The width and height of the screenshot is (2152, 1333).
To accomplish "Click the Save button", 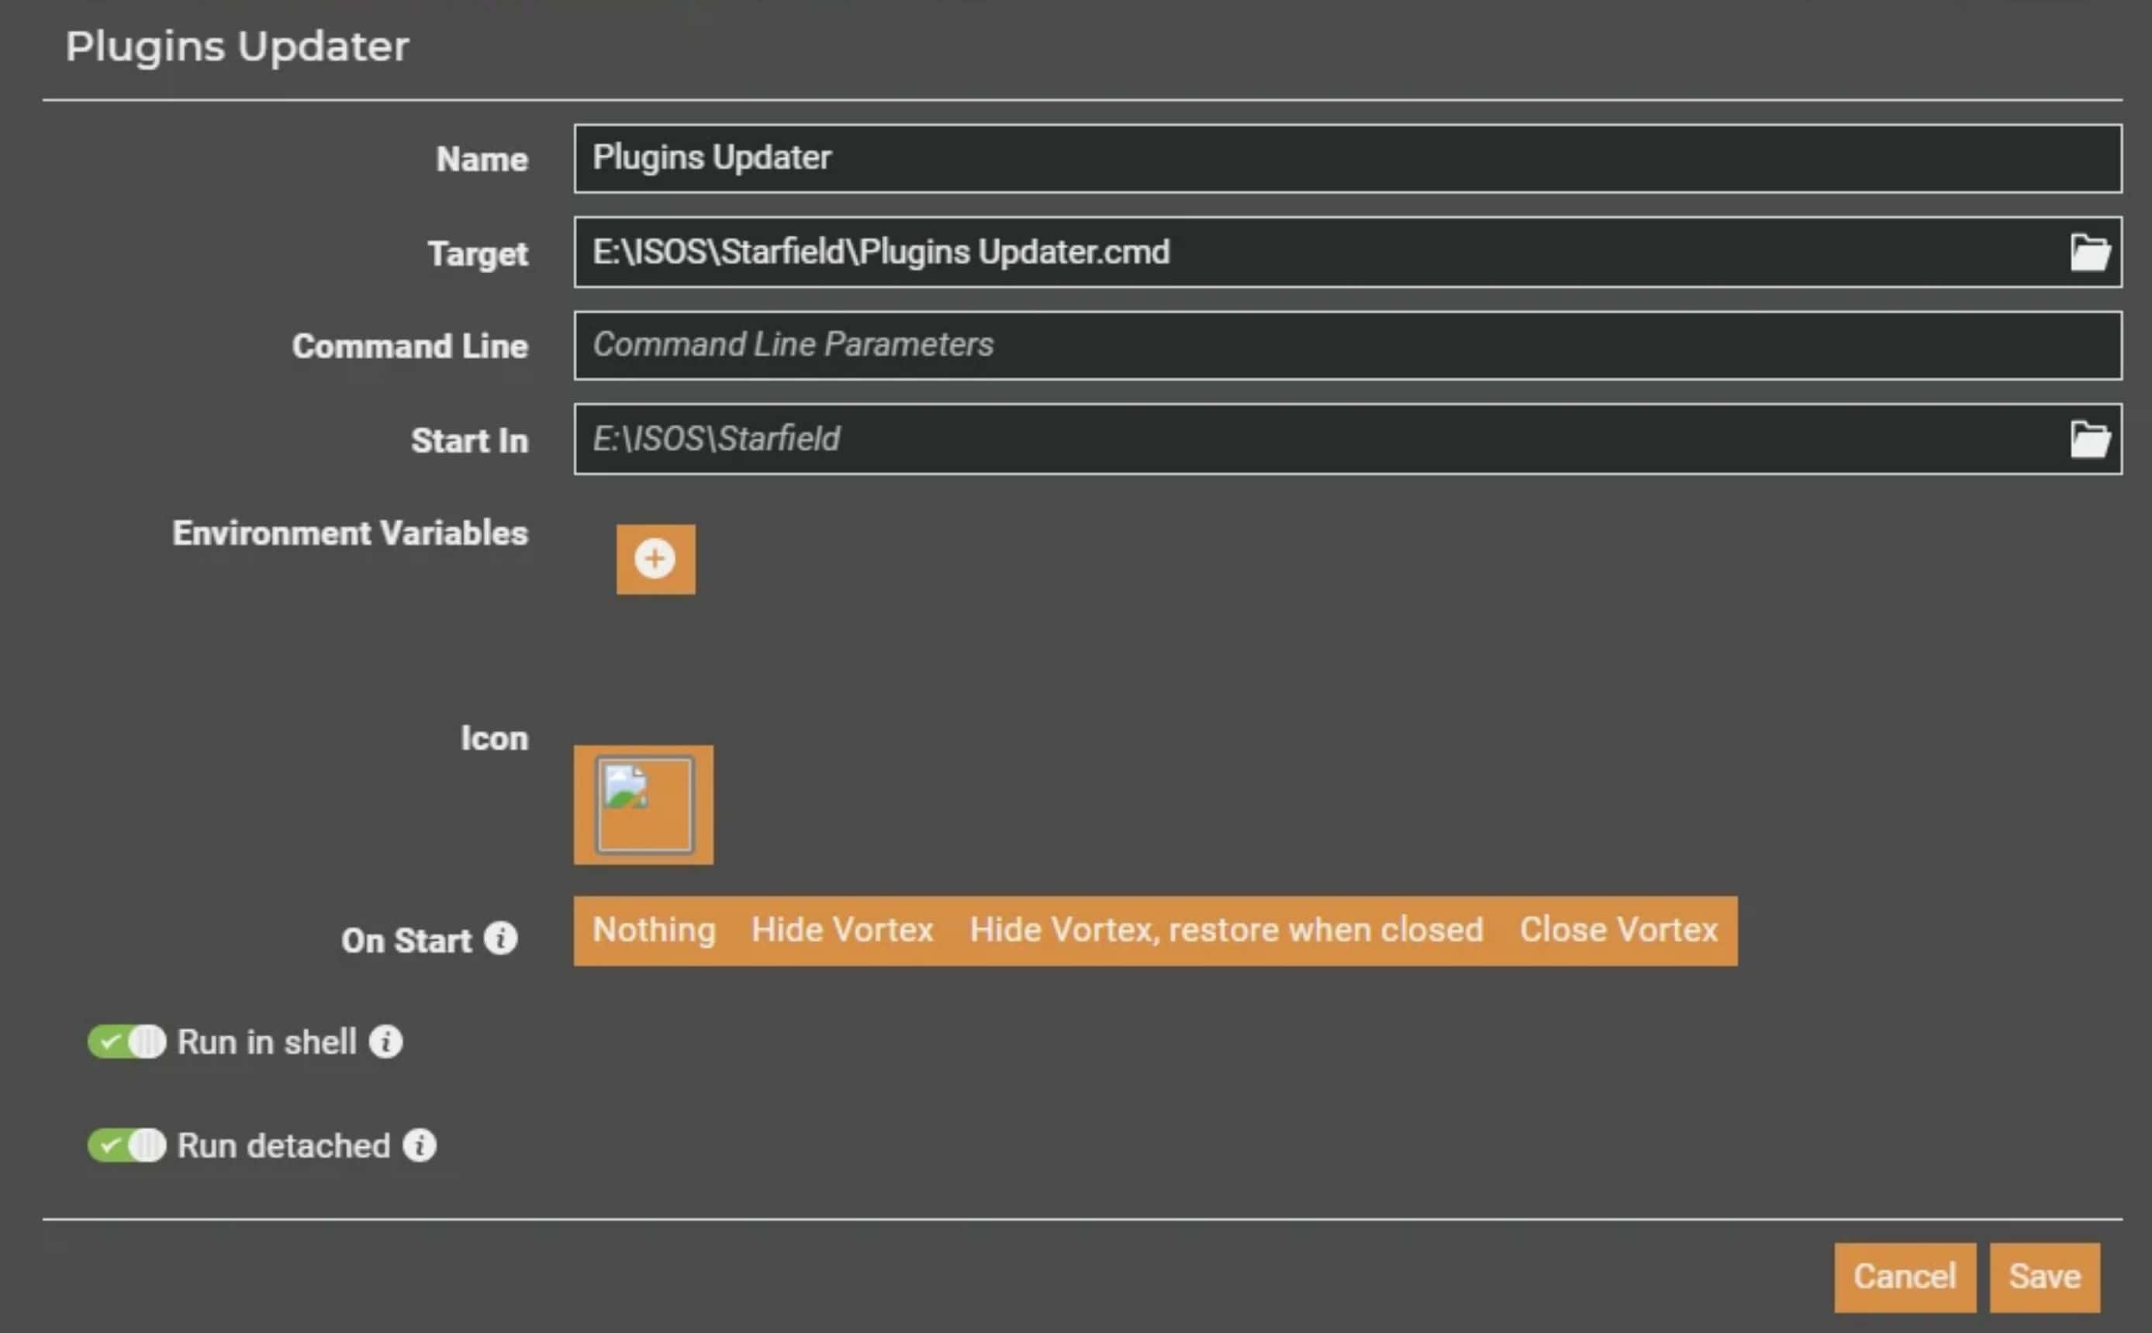I will click(x=2044, y=1276).
